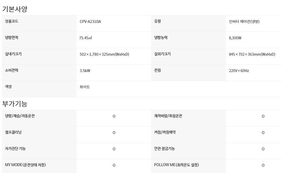The width and height of the screenshot is (282, 173).
Task: Select the product code CPV-A231DA
Action: (90, 22)
